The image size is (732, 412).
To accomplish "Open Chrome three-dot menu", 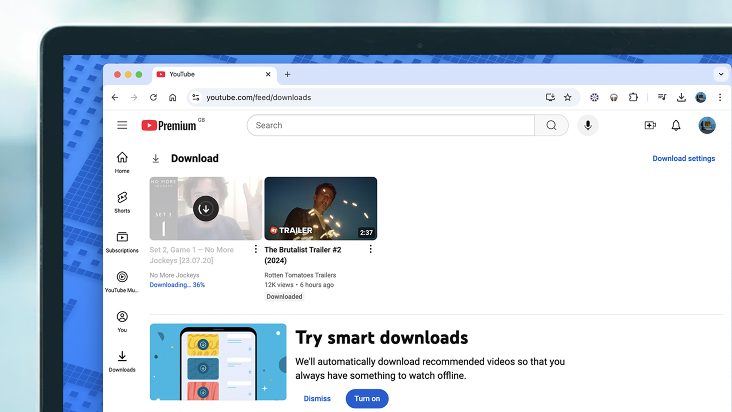I will pyautogui.click(x=720, y=97).
